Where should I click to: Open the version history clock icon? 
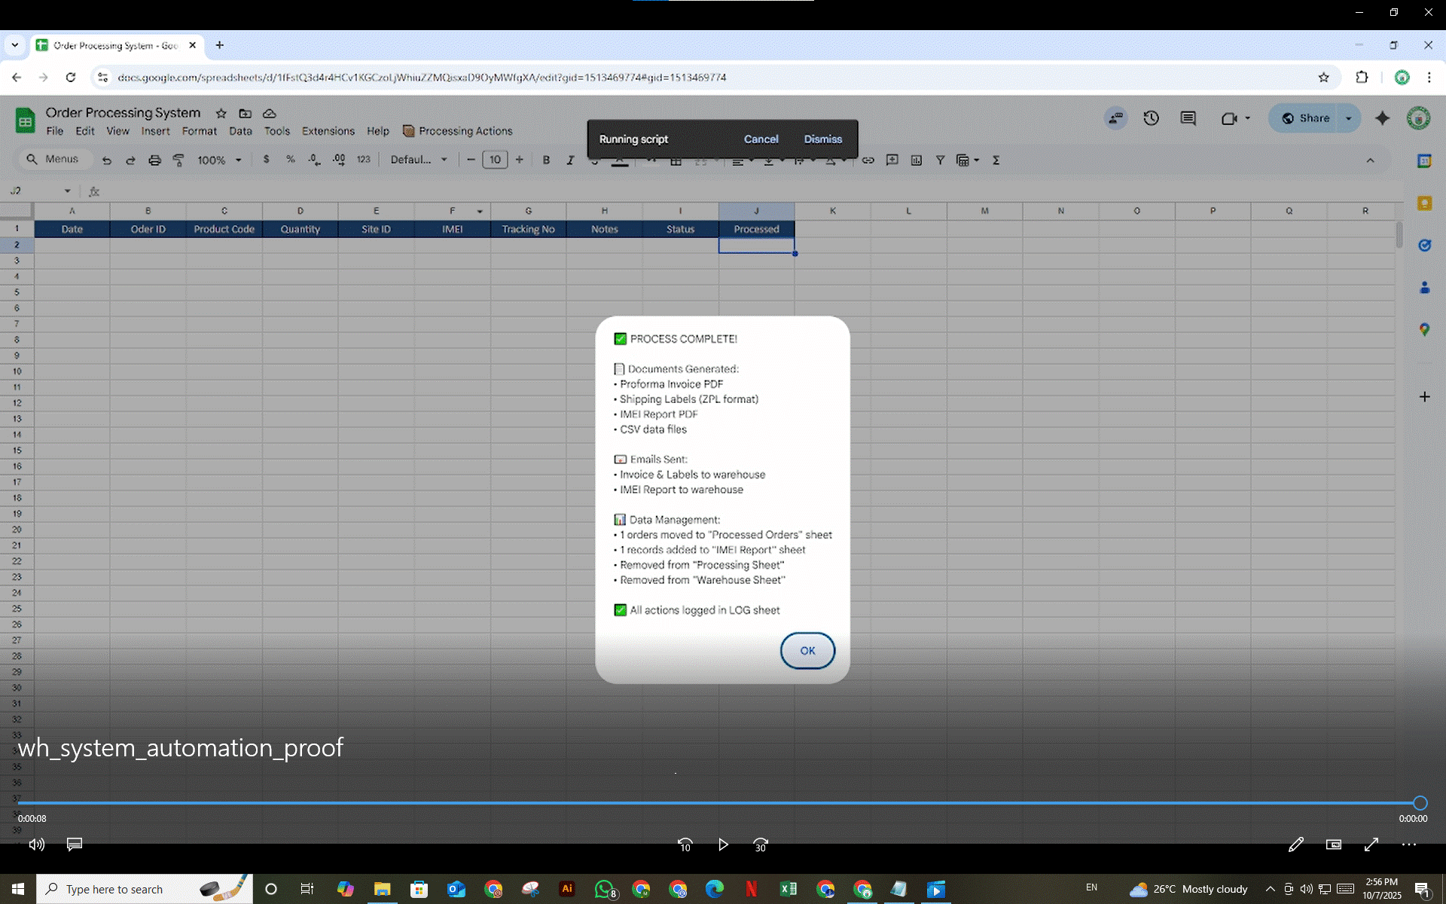click(x=1151, y=118)
